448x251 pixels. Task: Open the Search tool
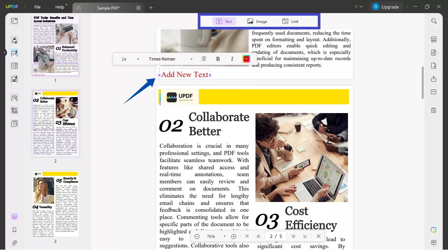434,21
